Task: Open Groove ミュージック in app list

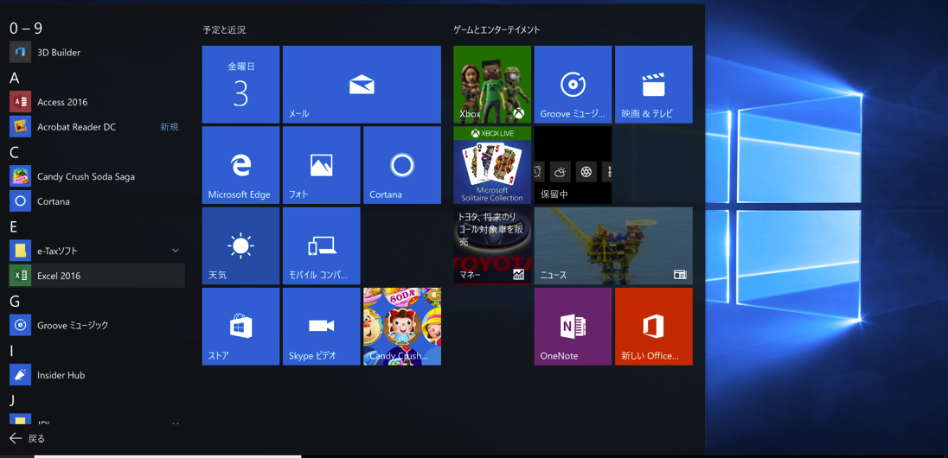Action: [97, 325]
